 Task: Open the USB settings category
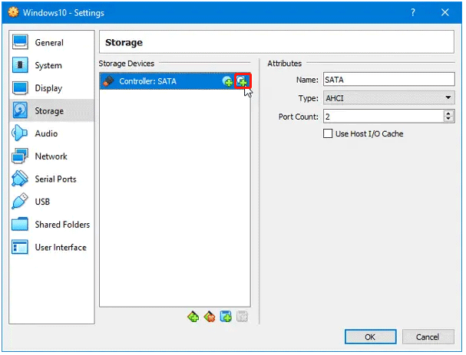coord(51,202)
